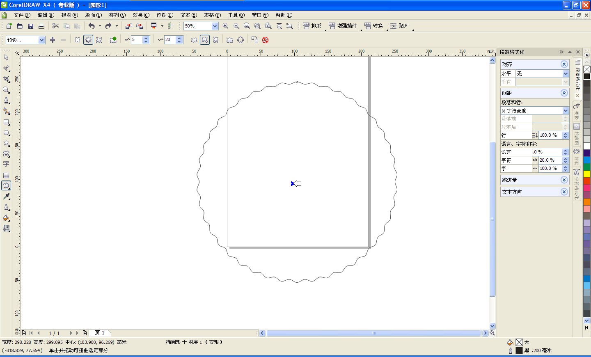
Task: Select the Basic Shapes arrow tool
Action: pyautogui.click(x=6, y=154)
